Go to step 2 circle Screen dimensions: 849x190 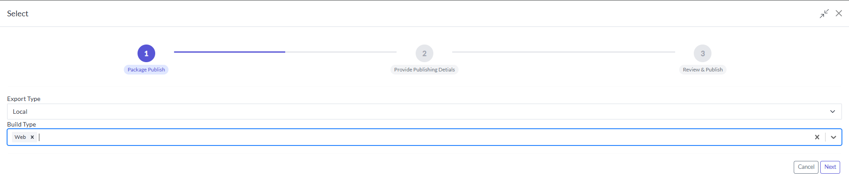[424, 53]
